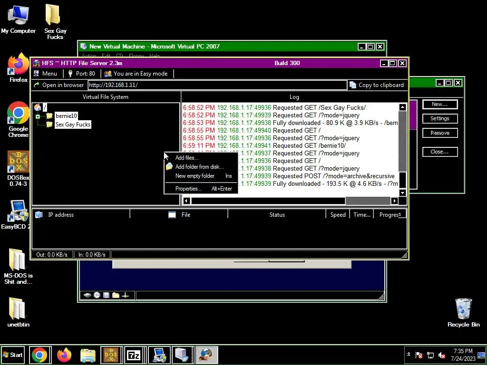Click DOSBox icon in taskbar

(x=111, y=355)
